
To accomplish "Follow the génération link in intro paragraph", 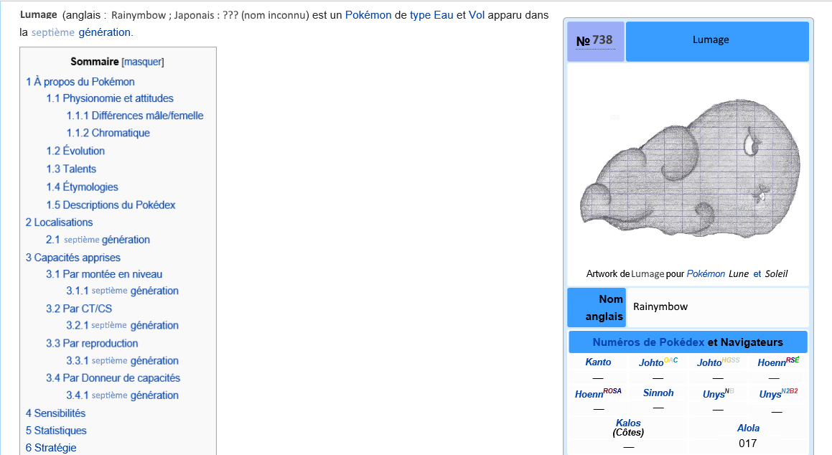I will click(x=105, y=32).
